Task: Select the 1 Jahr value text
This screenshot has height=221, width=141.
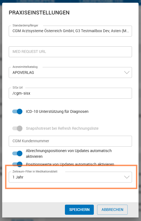Action: point(18,177)
